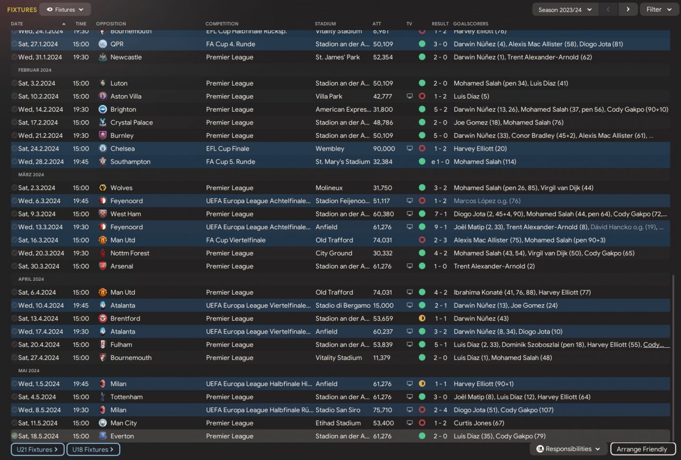Open U18 Fixtures
The image size is (681, 460).
(x=93, y=449)
